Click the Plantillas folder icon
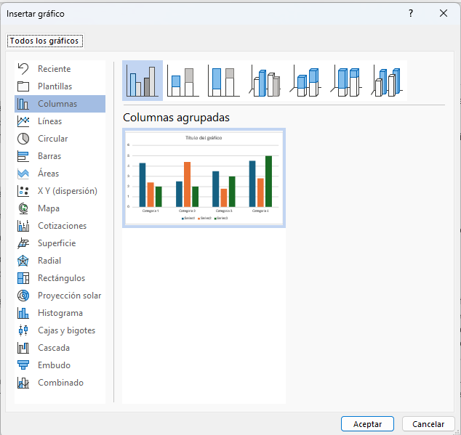 (23, 86)
